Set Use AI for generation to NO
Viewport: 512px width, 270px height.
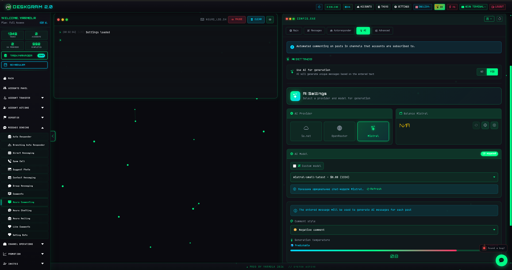coord(482,72)
